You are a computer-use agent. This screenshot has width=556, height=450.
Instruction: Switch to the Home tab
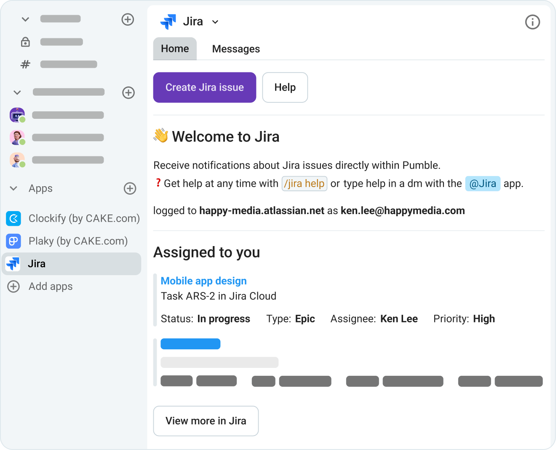click(175, 49)
